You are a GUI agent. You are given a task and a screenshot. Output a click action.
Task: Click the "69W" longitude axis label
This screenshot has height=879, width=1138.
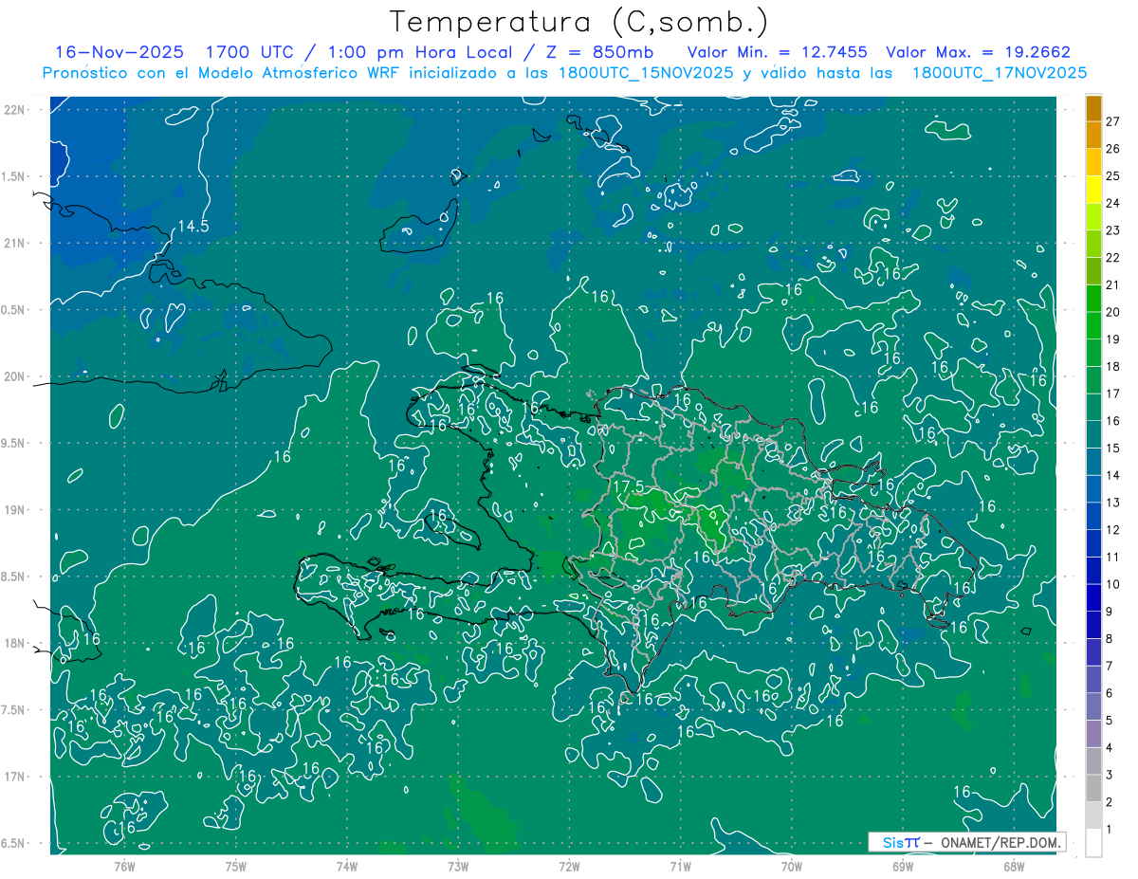click(903, 865)
